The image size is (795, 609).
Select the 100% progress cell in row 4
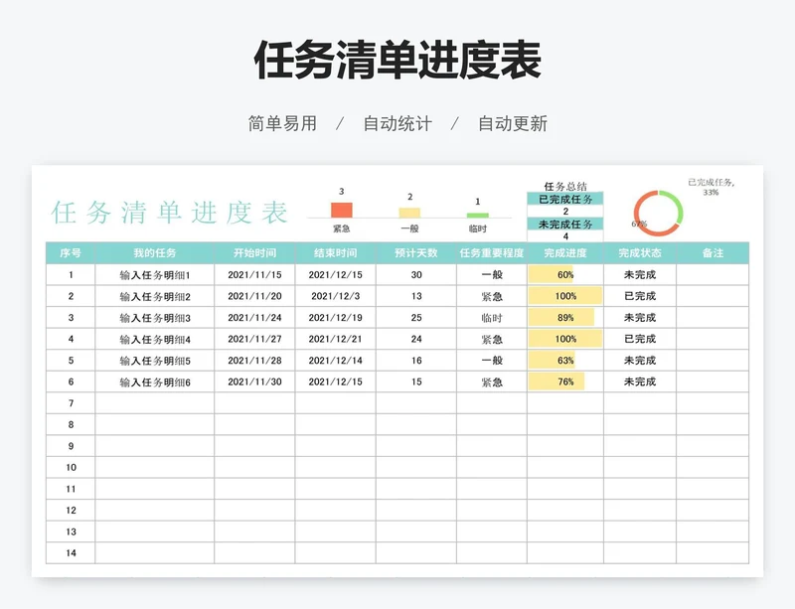(565, 339)
